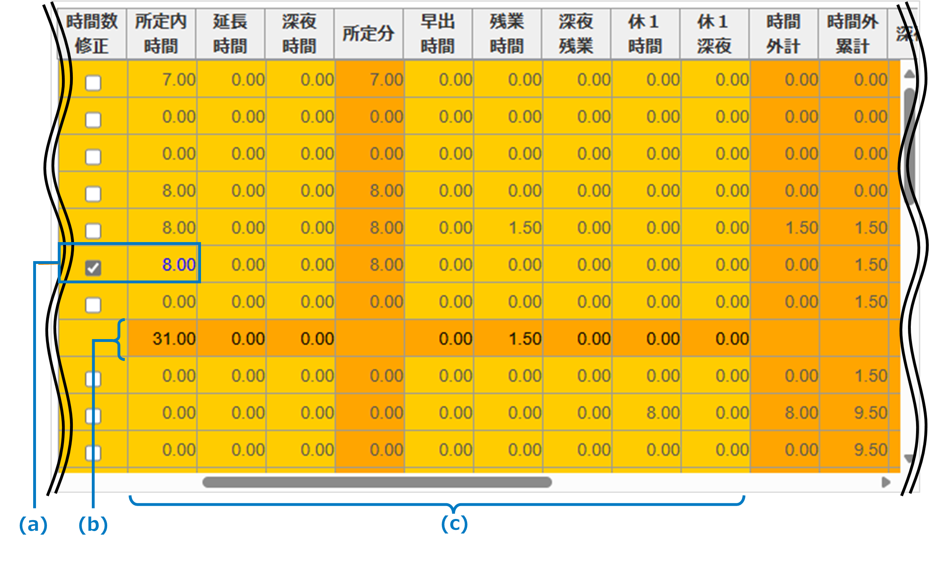Tick checkbox in row with 1.50 残業時間

pos(93,231)
